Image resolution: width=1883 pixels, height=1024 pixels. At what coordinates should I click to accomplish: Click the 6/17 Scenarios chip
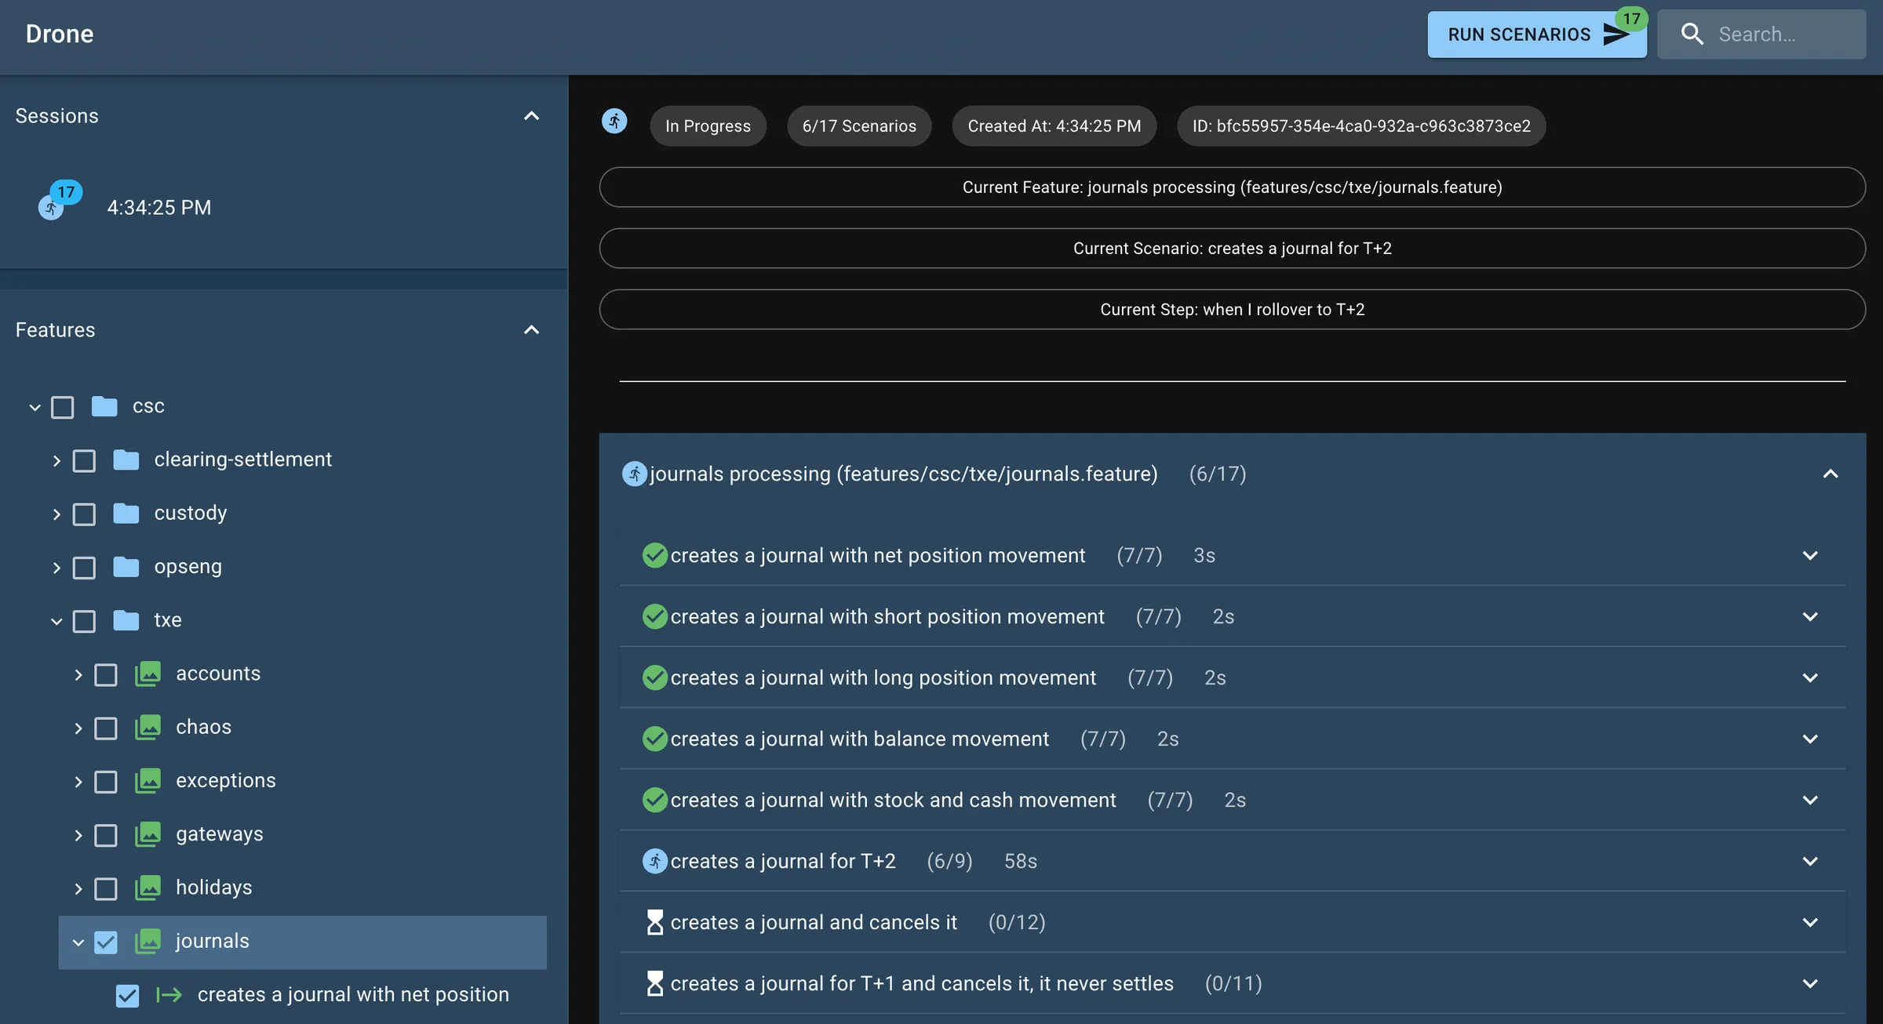859,126
